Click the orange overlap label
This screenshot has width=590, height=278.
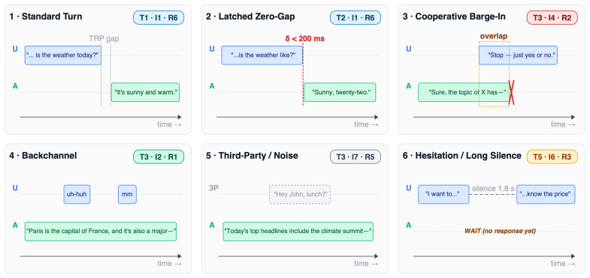[x=494, y=37]
